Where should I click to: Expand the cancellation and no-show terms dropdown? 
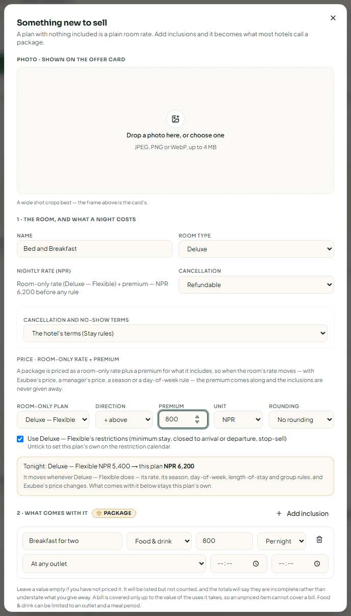[x=175, y=333]
